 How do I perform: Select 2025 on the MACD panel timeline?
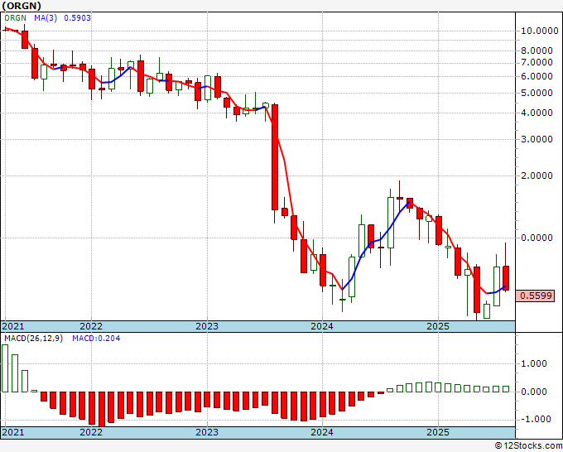438,432
